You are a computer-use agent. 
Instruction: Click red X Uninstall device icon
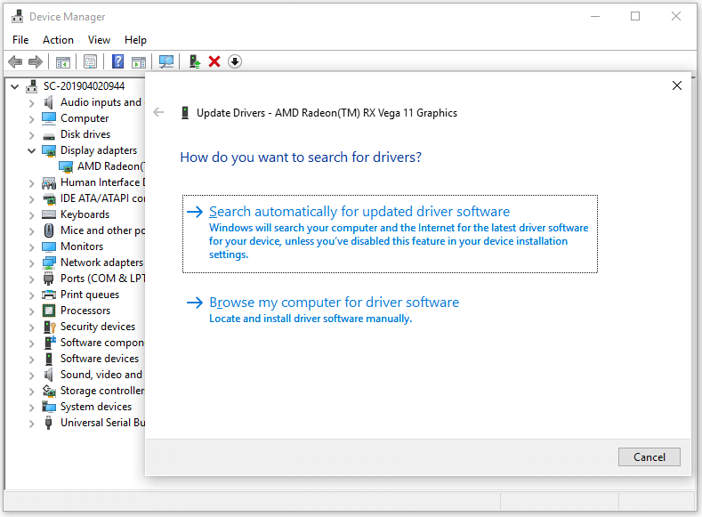[x=214, y=61]
